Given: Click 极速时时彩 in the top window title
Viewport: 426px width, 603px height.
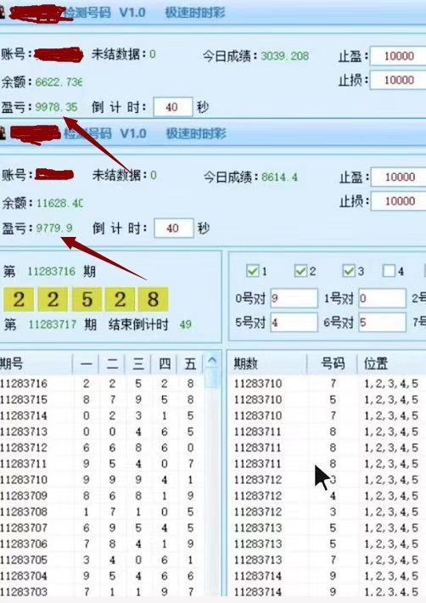Looking at the screenshot, I should tap(195, 13).
